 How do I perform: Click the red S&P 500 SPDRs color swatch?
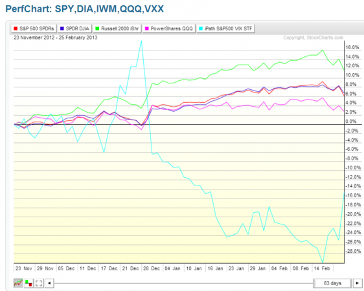16,28
